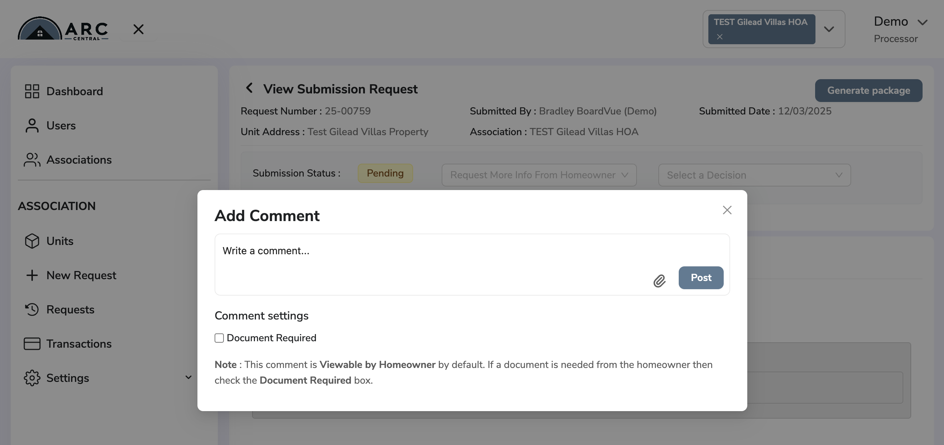The width and height of the screenshot is (944, 445).
Task: Click the Comment settings heading
Action: tap(261, 316)
